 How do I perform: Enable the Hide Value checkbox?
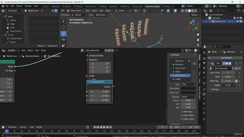[181, 112]
